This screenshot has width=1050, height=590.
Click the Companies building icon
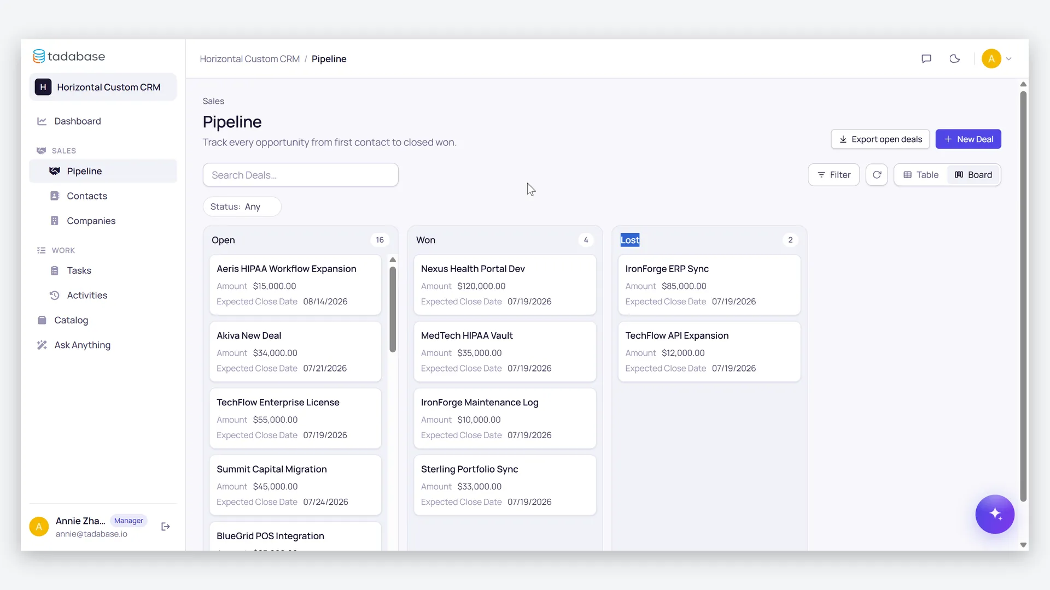click(55, 221)
